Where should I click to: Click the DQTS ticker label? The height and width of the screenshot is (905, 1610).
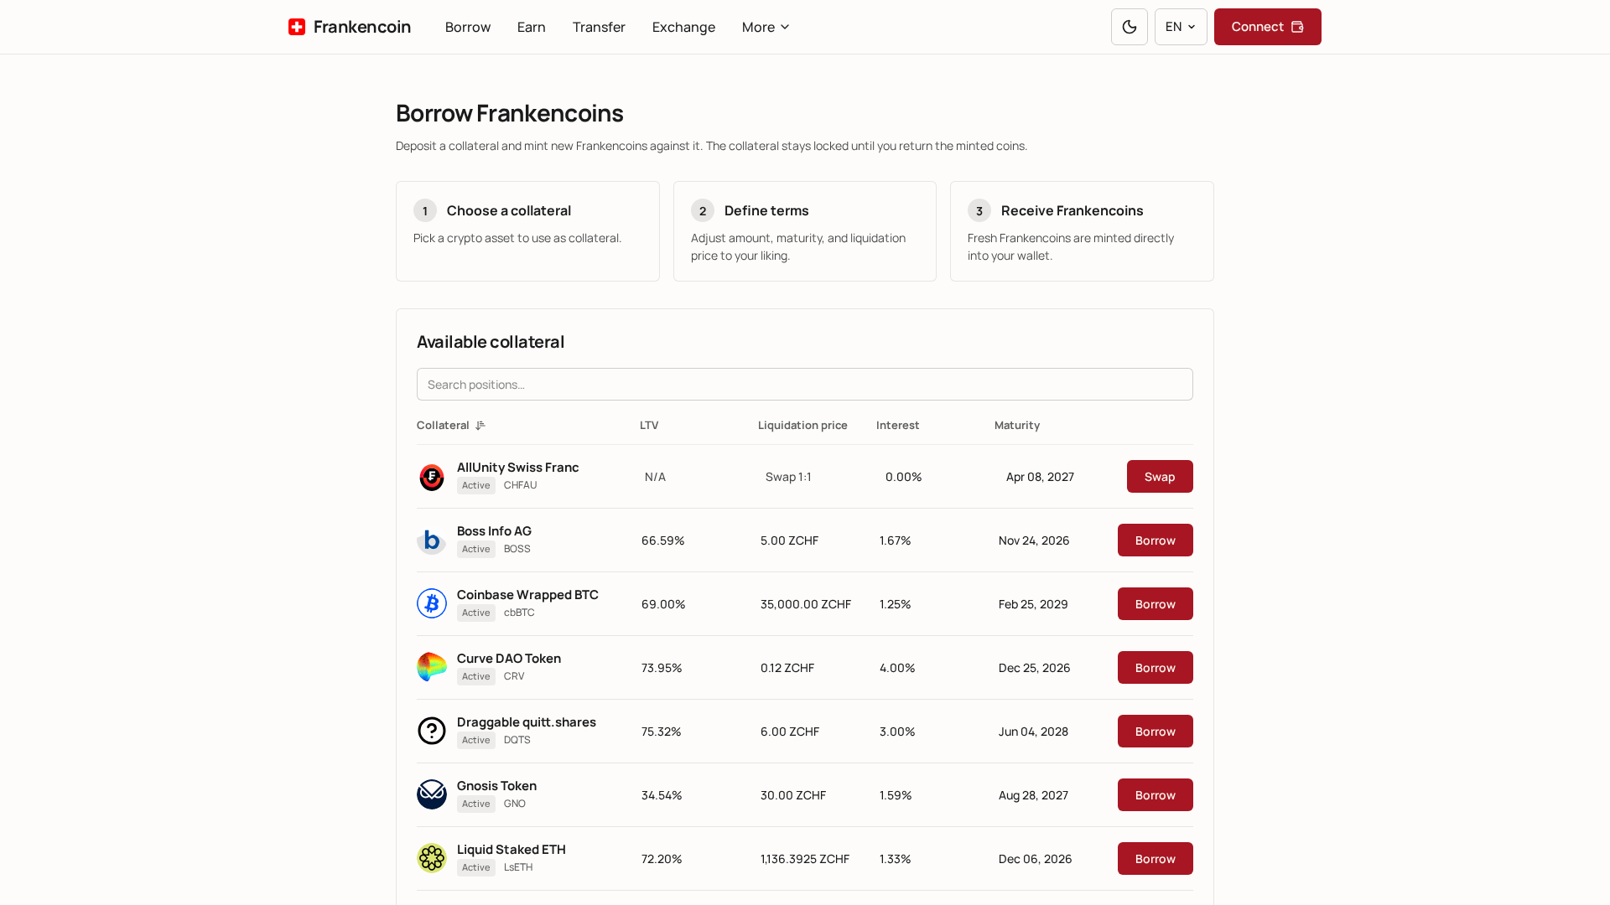point(517,740)
